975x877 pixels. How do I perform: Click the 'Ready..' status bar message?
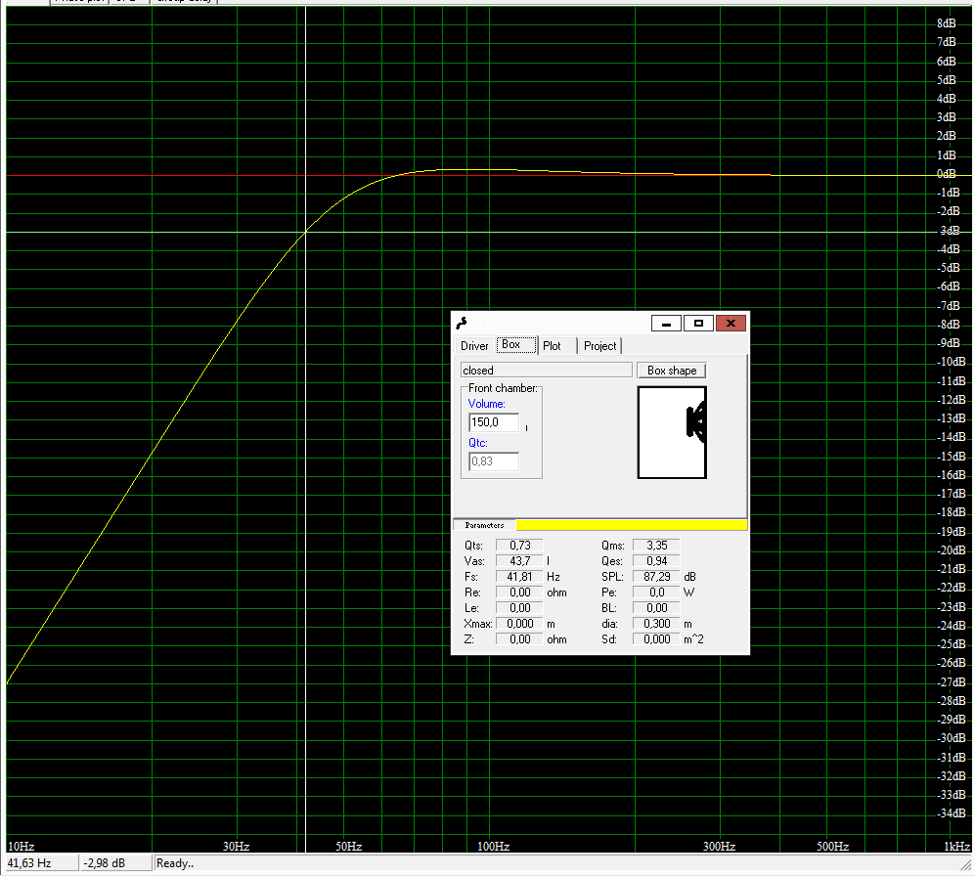point(175,863)
